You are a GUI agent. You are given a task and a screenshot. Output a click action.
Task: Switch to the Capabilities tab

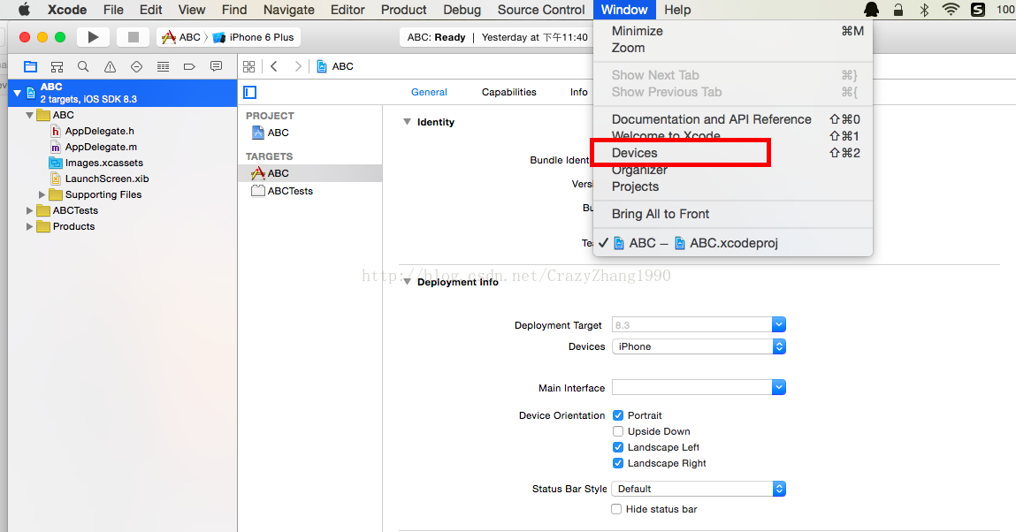pos(508,92)
